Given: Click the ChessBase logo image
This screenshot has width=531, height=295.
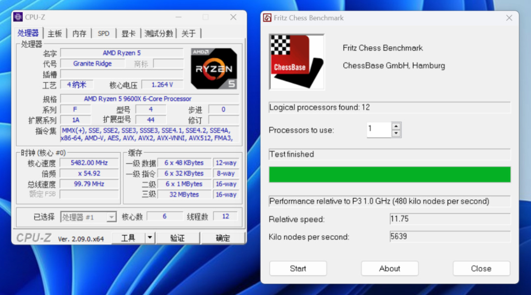Looking at the screenshot, I should click(296, 62).
